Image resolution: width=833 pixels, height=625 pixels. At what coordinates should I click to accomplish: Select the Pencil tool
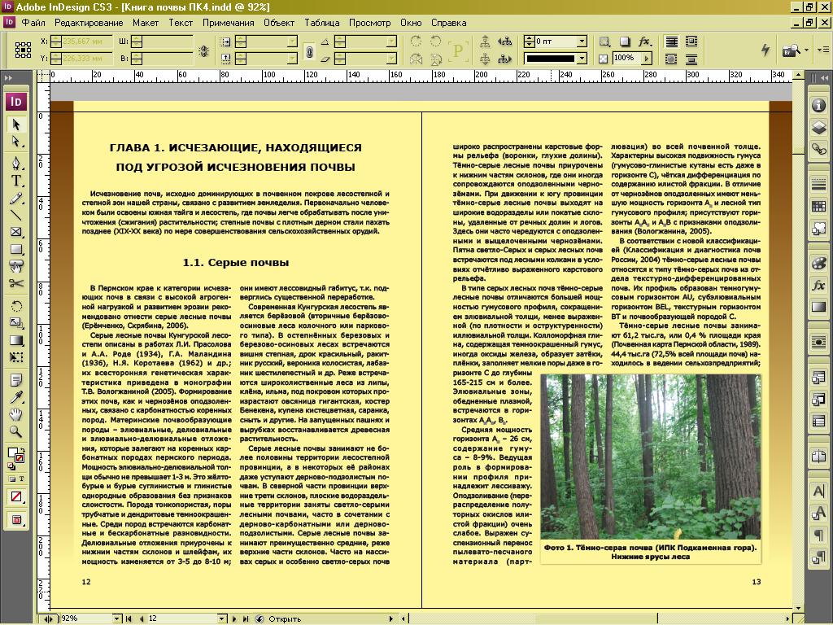tap(16, 199)
